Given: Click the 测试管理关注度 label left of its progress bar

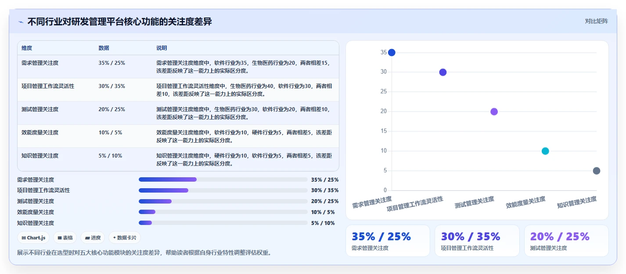Looking at the screenshot, I should click(x=36, y=201).
